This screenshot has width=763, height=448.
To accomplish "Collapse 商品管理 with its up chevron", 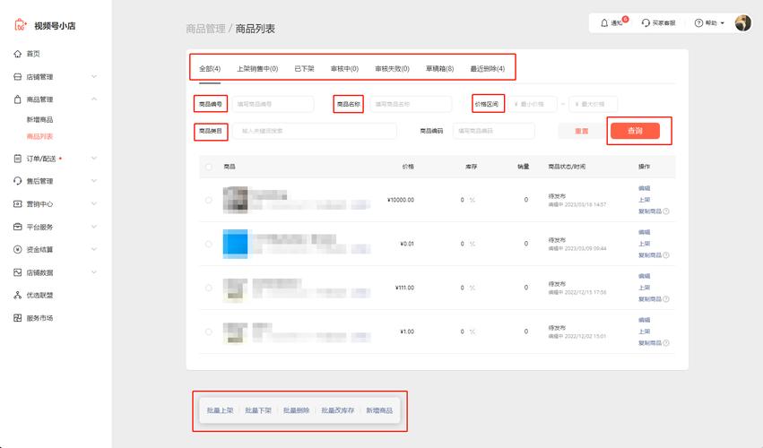I will tap(94, 99).
